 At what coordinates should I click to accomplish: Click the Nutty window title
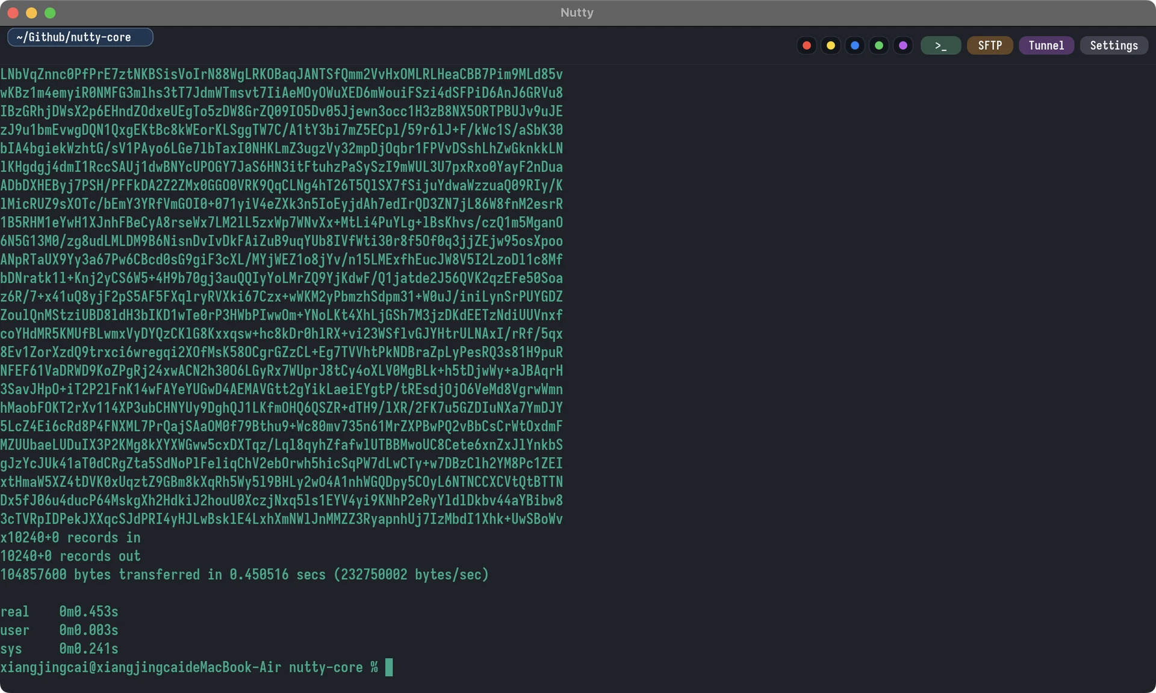[577, 13]
